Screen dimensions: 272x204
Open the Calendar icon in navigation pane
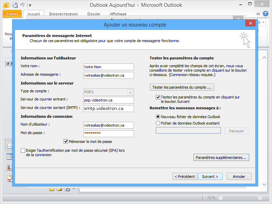point(9,156)
